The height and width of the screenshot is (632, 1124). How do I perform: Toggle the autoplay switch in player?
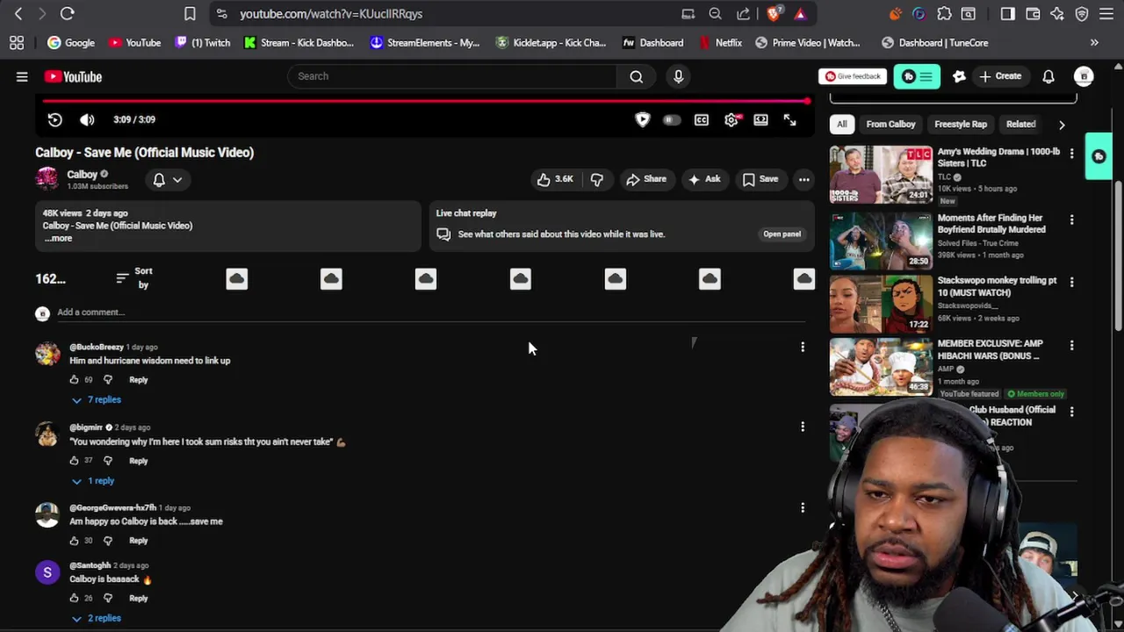coord(672,120)
